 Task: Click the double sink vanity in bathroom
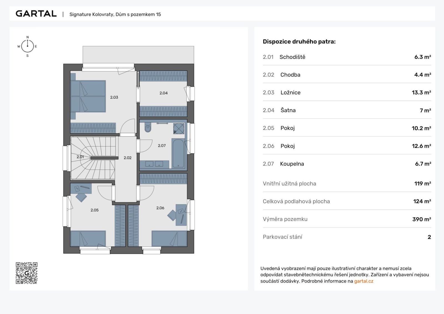(x=154, y=164)
